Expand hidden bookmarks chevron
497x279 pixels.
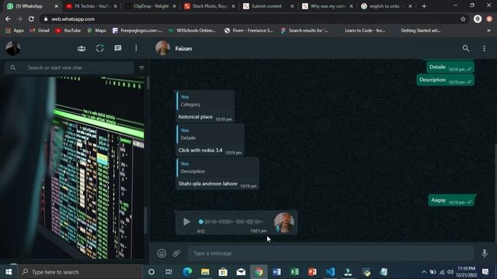(x=488, y=31)
